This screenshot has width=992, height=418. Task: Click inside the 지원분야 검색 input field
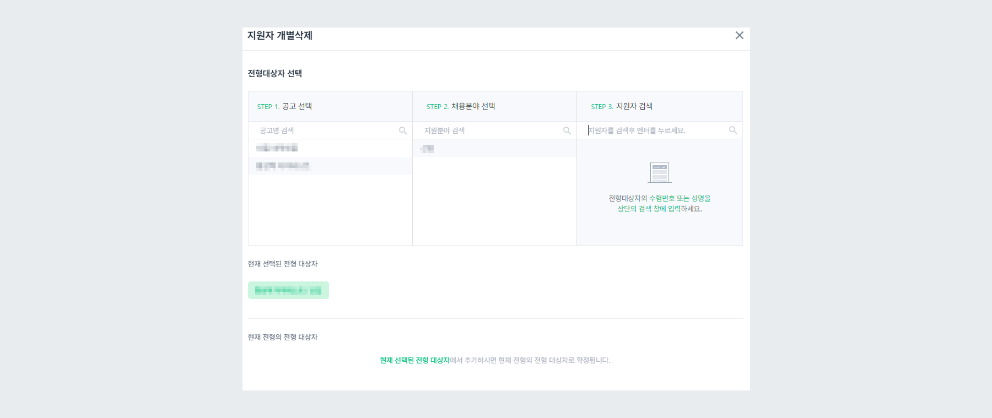coord(479,130)
